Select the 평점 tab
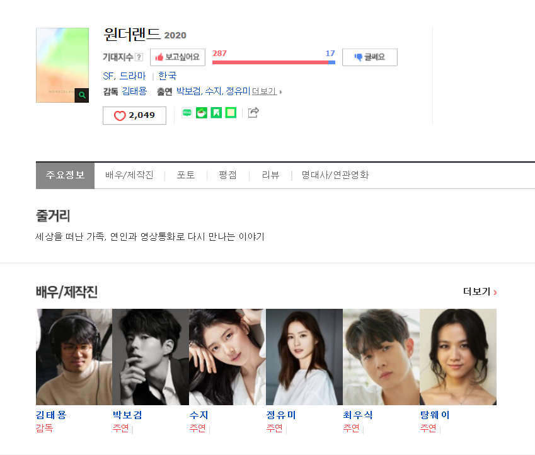The image size is (535, 455). point(227,175)
